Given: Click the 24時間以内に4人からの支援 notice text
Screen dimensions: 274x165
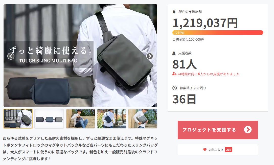Looking at the screenshot, I should click(x=208, y=74).
